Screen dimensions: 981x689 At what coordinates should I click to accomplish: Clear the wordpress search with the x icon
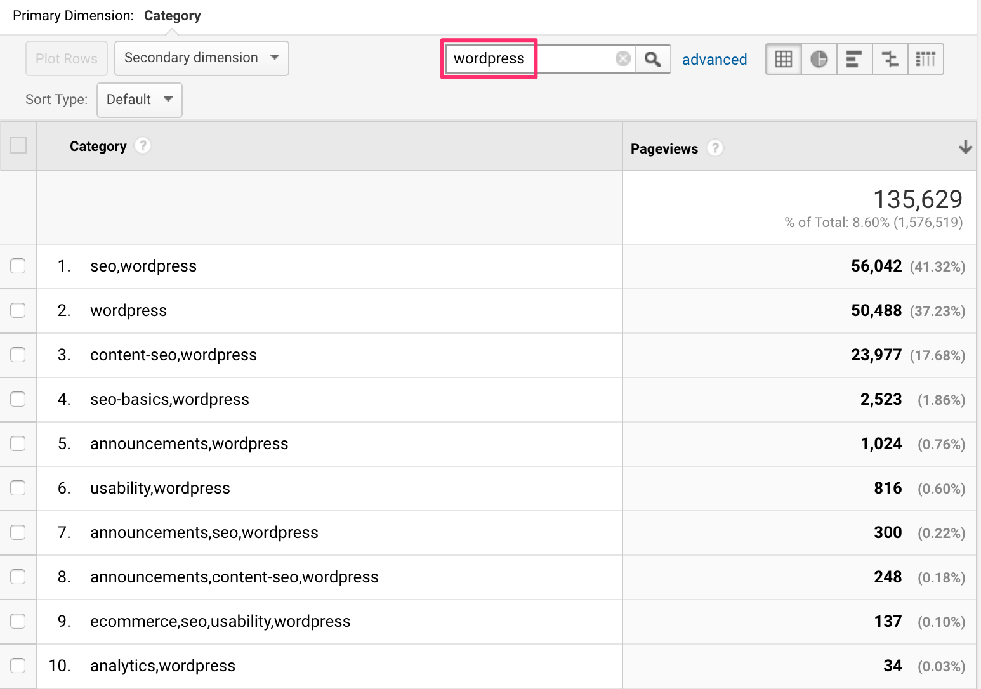pyautogui.click(x=622, y=58)
